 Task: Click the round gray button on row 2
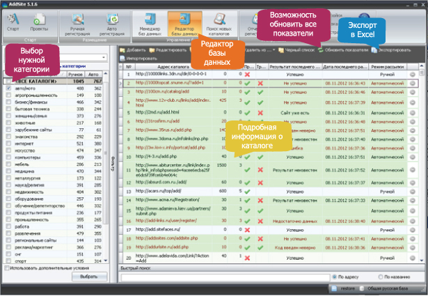point(413,84)
